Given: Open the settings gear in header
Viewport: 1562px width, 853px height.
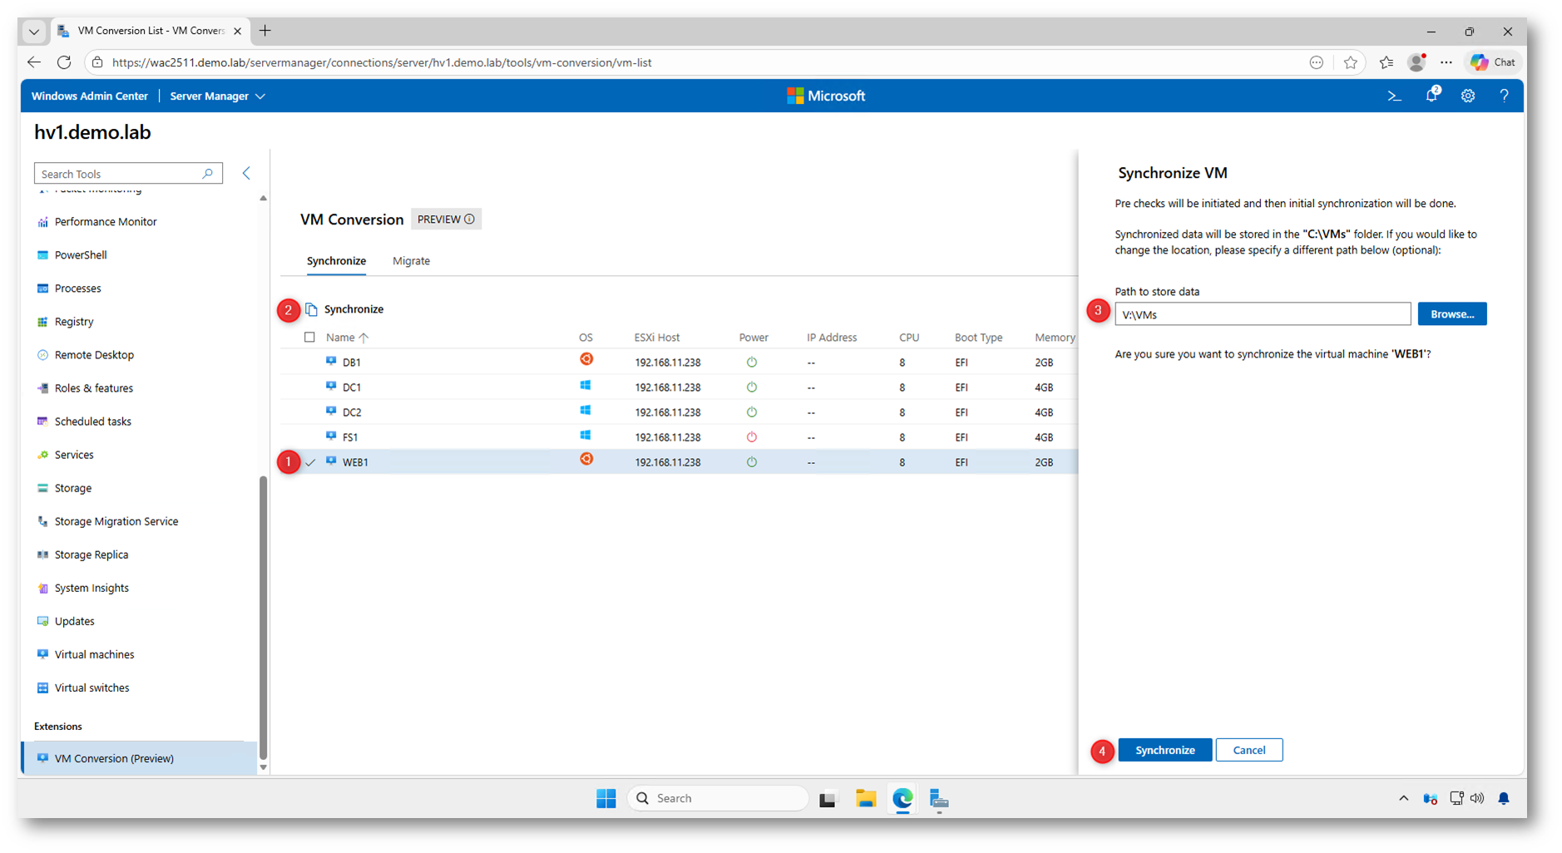Looking at the screenshot, I should tap(1468, 96).
